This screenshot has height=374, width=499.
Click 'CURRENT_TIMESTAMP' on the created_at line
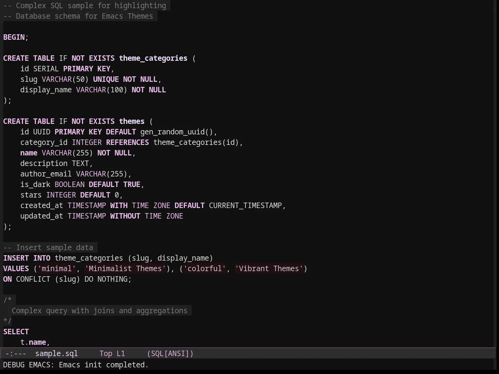tap(246, 206)
